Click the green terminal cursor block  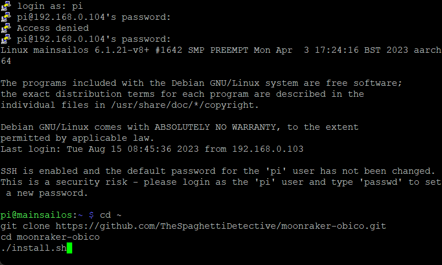click(x=69, y=248)
